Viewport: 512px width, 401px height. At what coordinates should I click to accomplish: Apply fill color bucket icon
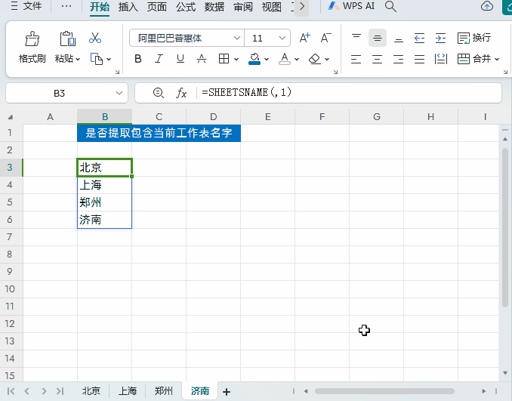[x=254, y=59]
